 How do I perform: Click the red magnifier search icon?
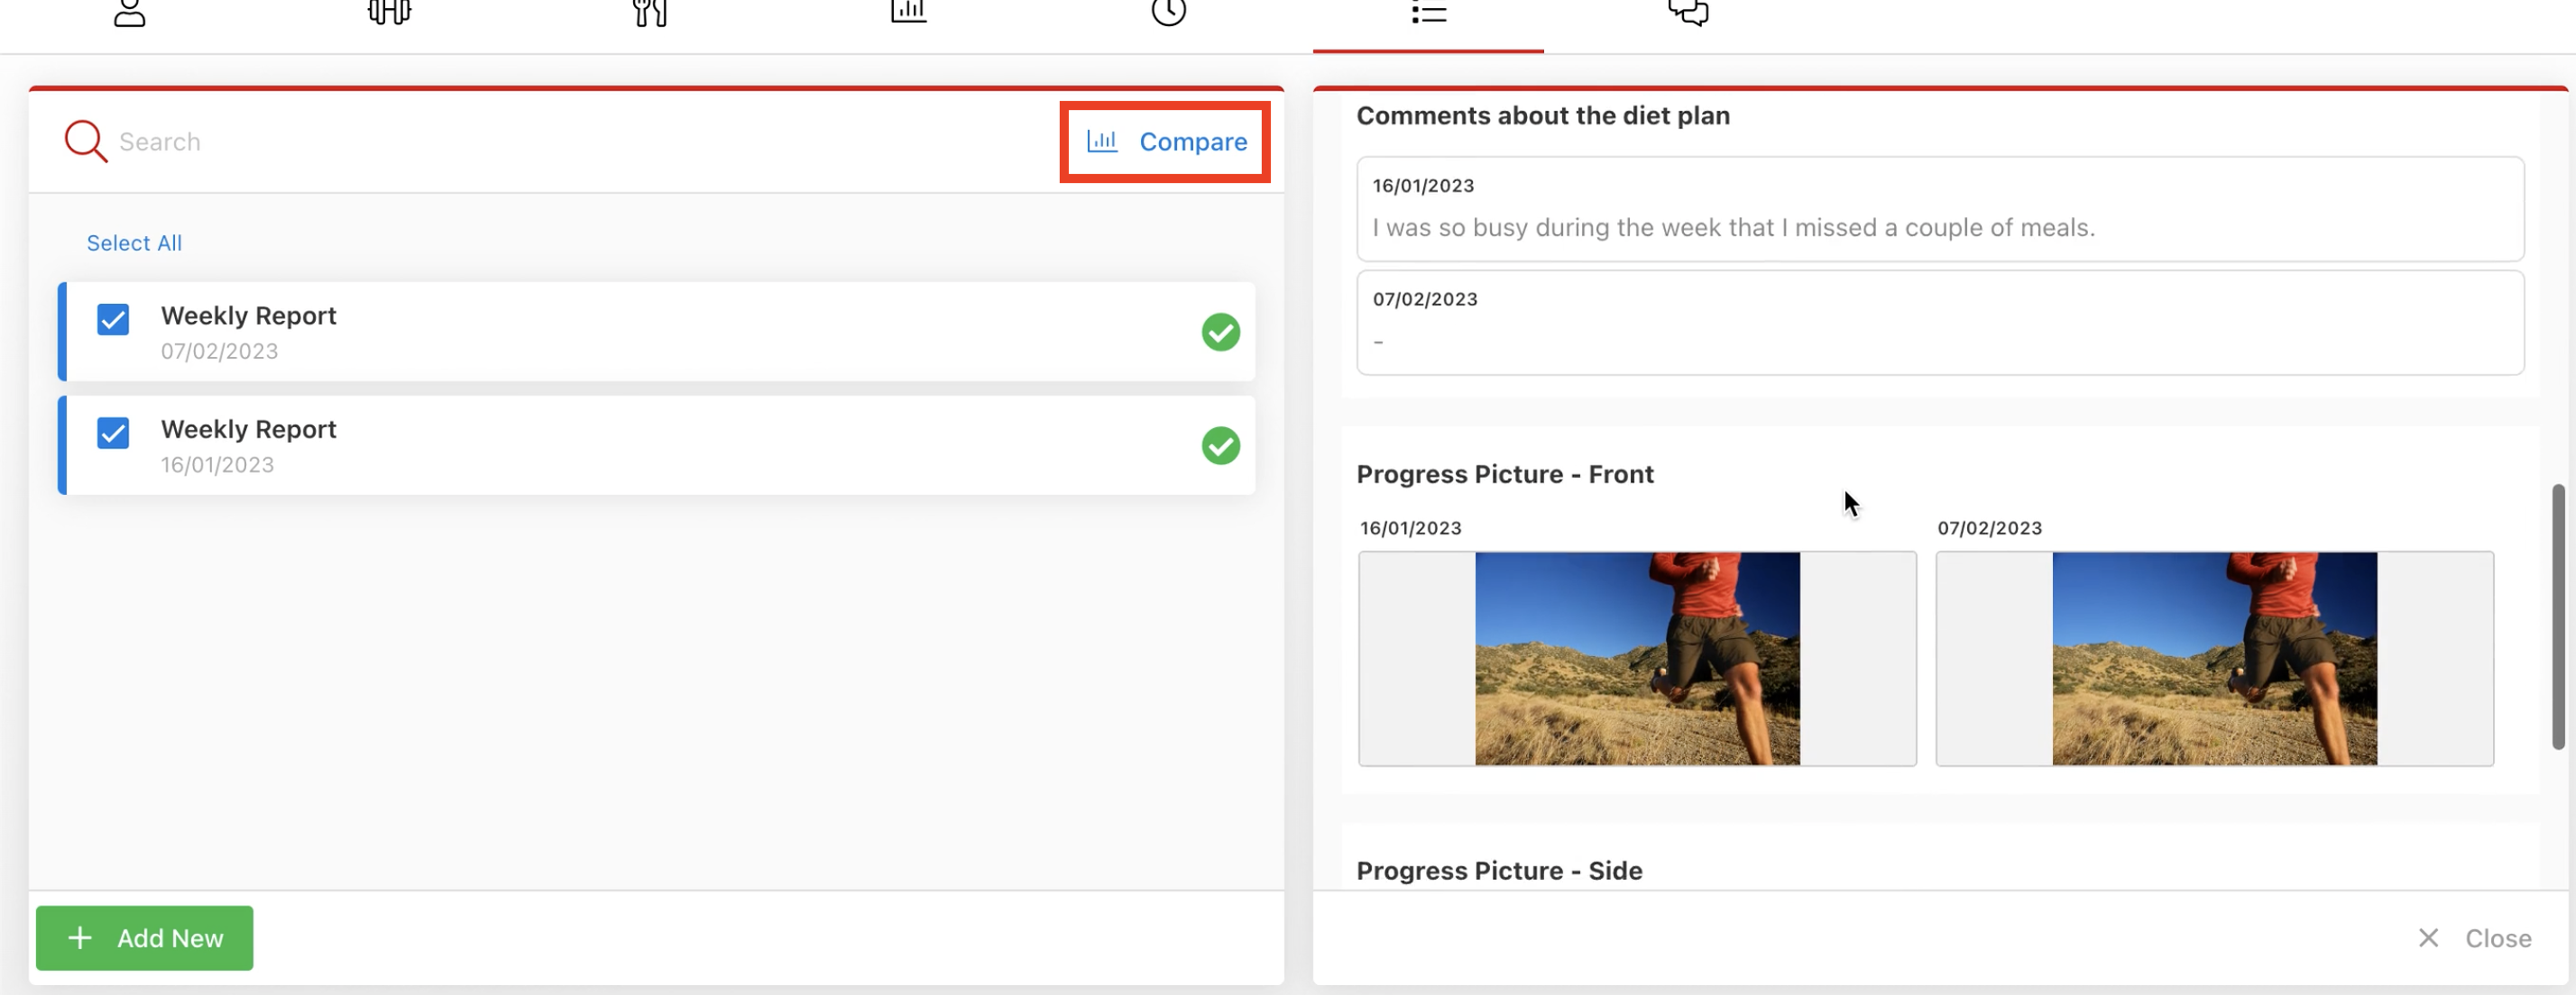coord(86,141)
